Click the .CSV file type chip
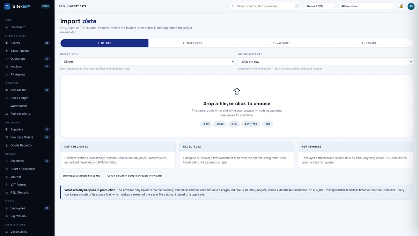This screenshot has width=419, height=236. [x=206, y=124]
